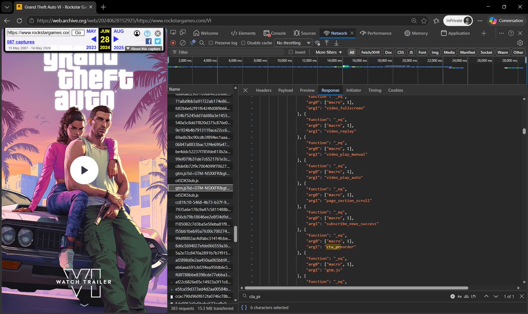Go to previous search result
This screenshot has height=314, width=528.
pos(486,296)
